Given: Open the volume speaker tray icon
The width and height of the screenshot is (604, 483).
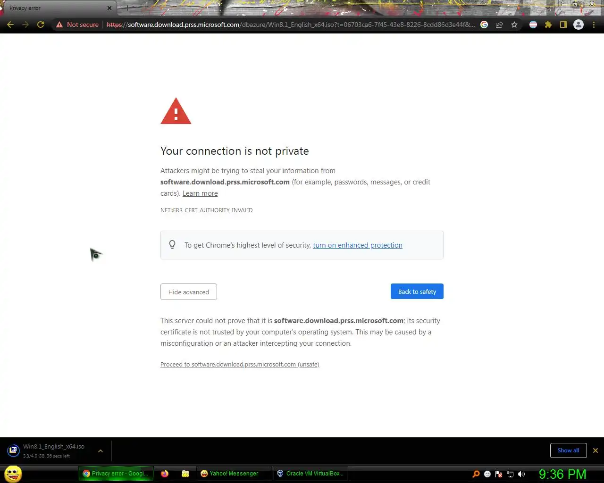Looking at the screenshot, I should [x=521, y=474].
